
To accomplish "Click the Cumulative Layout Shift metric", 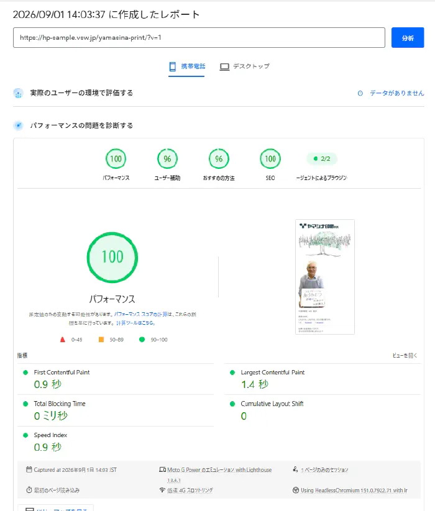I will [x=323, y=410].
